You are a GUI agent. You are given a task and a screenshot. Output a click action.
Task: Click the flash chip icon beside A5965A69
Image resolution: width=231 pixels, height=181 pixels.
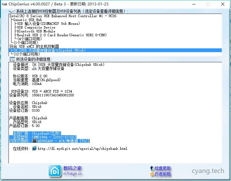[x=34, y=141]
